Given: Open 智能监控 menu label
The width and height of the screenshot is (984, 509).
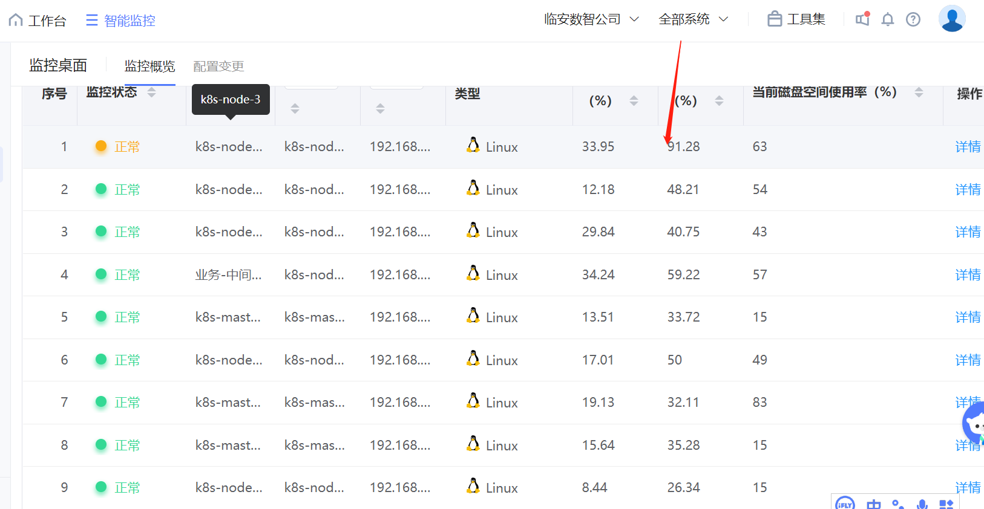Looking at the screenshot, I should coord(130,21).
